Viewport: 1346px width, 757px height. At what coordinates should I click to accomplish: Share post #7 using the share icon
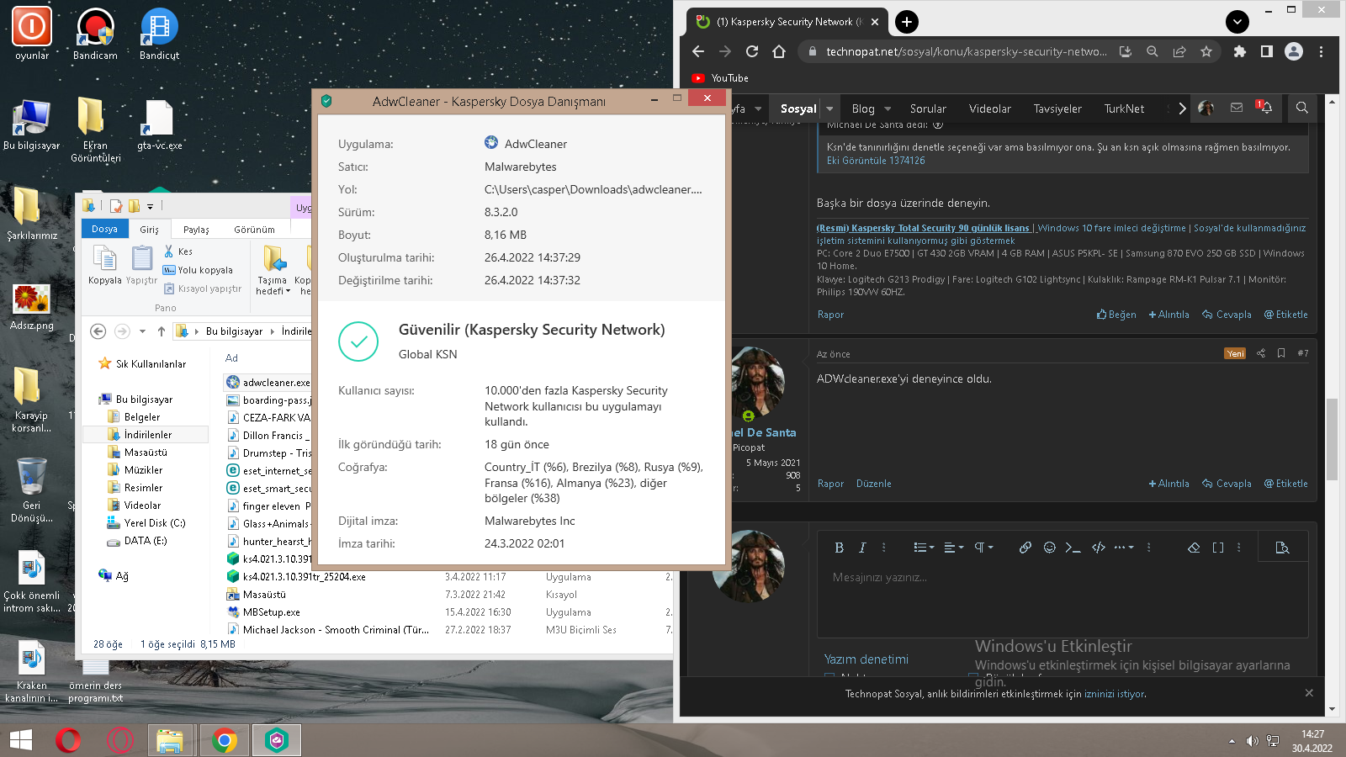click(1261, 353)
